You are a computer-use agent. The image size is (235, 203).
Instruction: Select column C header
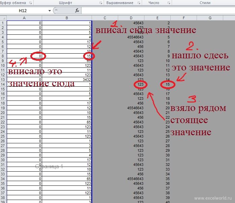point(105,18)
